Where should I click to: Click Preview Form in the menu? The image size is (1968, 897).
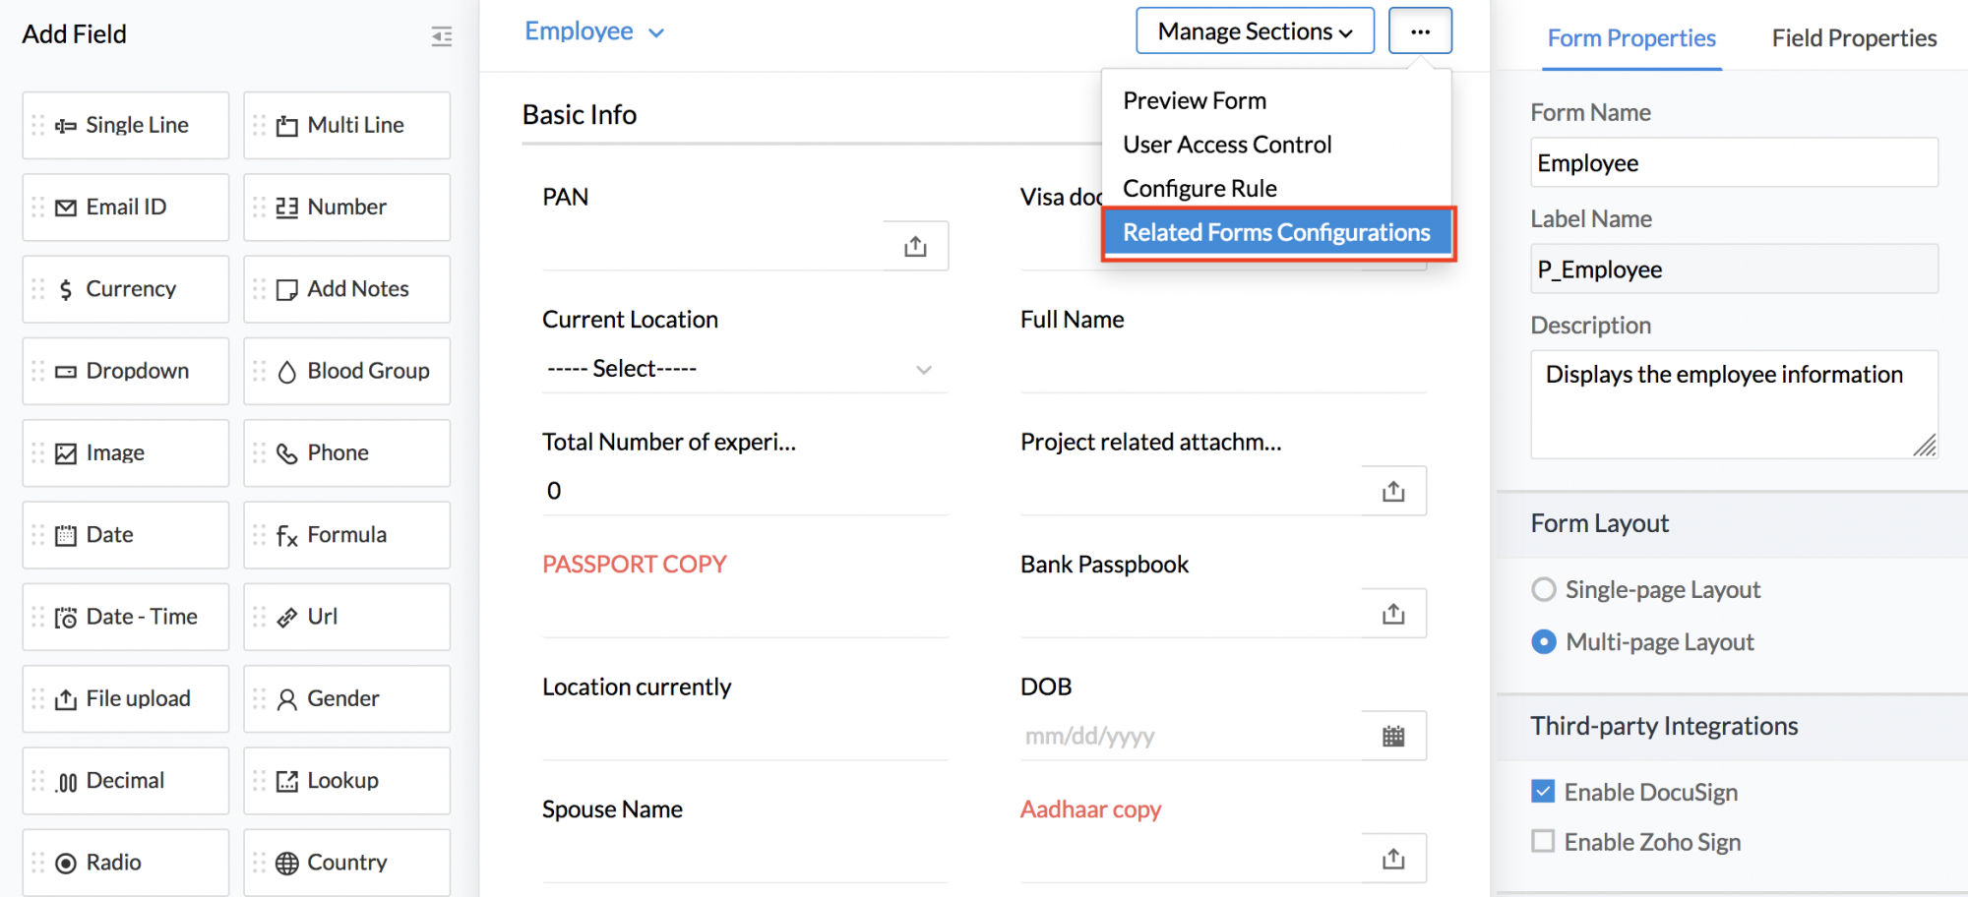(x=1194, y=100)
